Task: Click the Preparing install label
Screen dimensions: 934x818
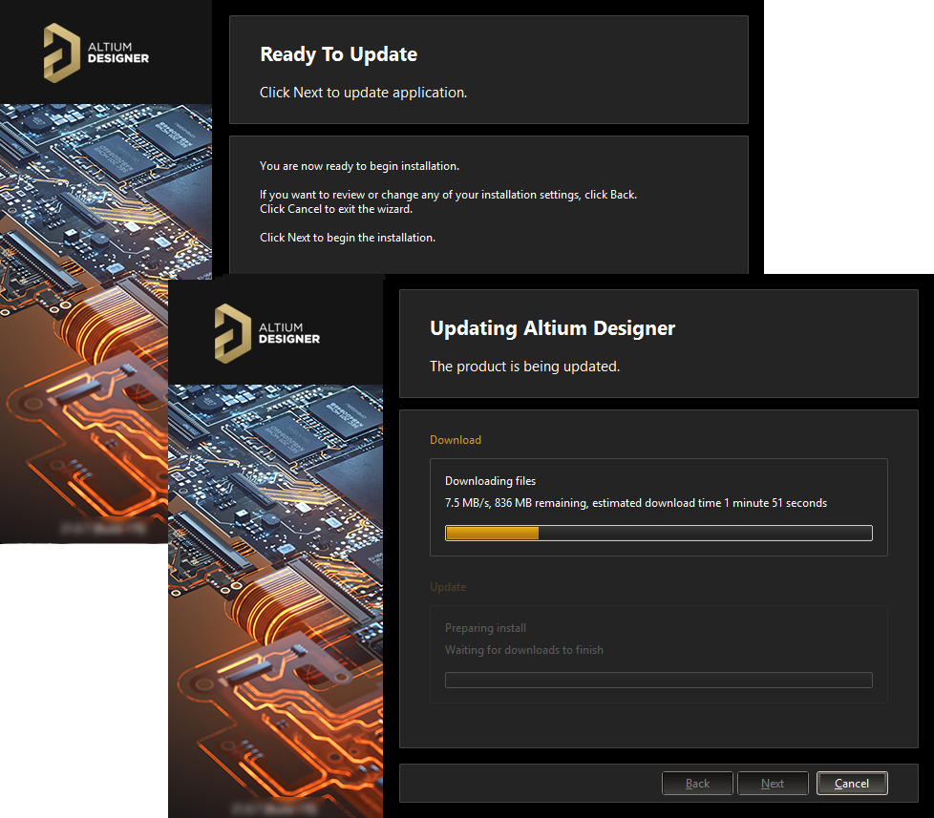Action: click(485, 628)
